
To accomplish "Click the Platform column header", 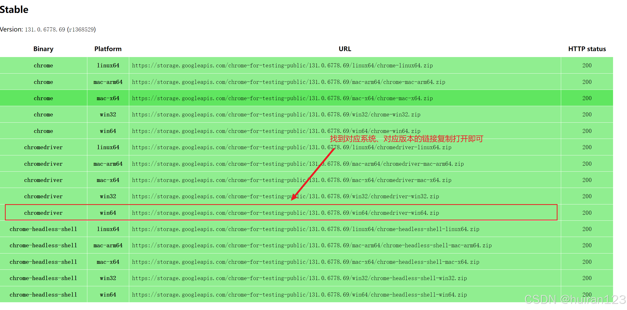I will (x=108, y=49).
